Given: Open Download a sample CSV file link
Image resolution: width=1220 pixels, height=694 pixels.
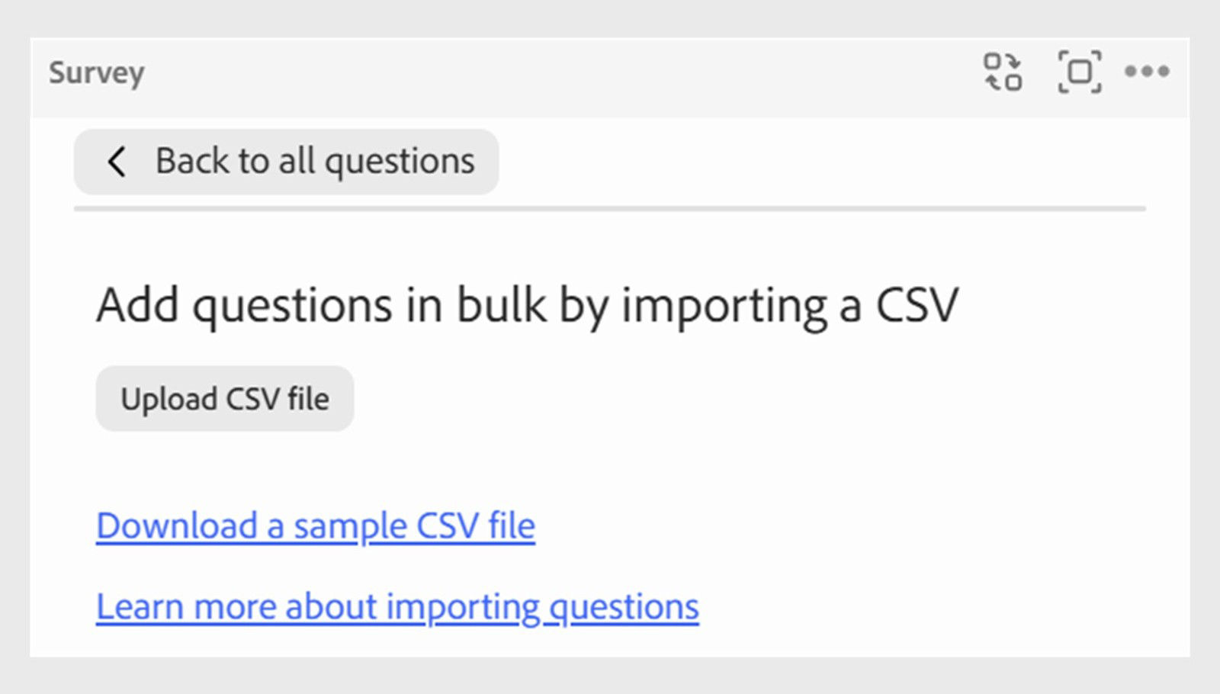Looking at the screenshot, I should (315, 525).
